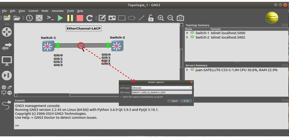289x137 pixels.
Task: Open the Manage snapshots clock icon
Action: [x=29, y=18]
